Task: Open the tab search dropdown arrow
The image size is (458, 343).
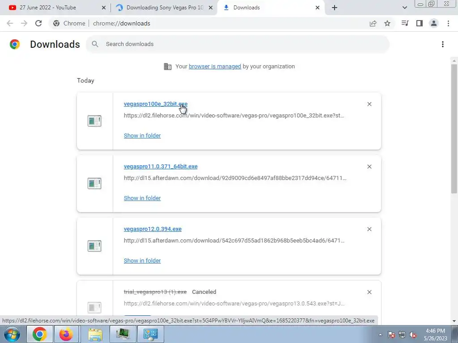Action: tap(404, 8)
